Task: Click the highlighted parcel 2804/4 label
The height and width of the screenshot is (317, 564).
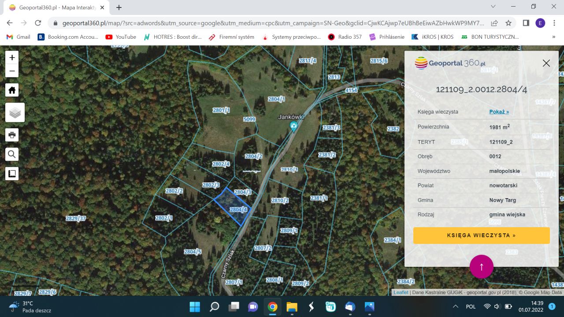Action: tap(238, 210)
